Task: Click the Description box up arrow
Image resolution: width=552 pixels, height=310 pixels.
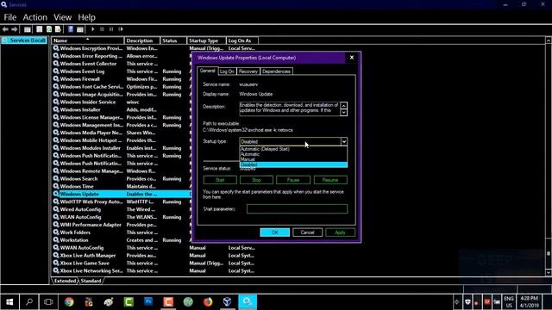Action: (x=343, y=105)
